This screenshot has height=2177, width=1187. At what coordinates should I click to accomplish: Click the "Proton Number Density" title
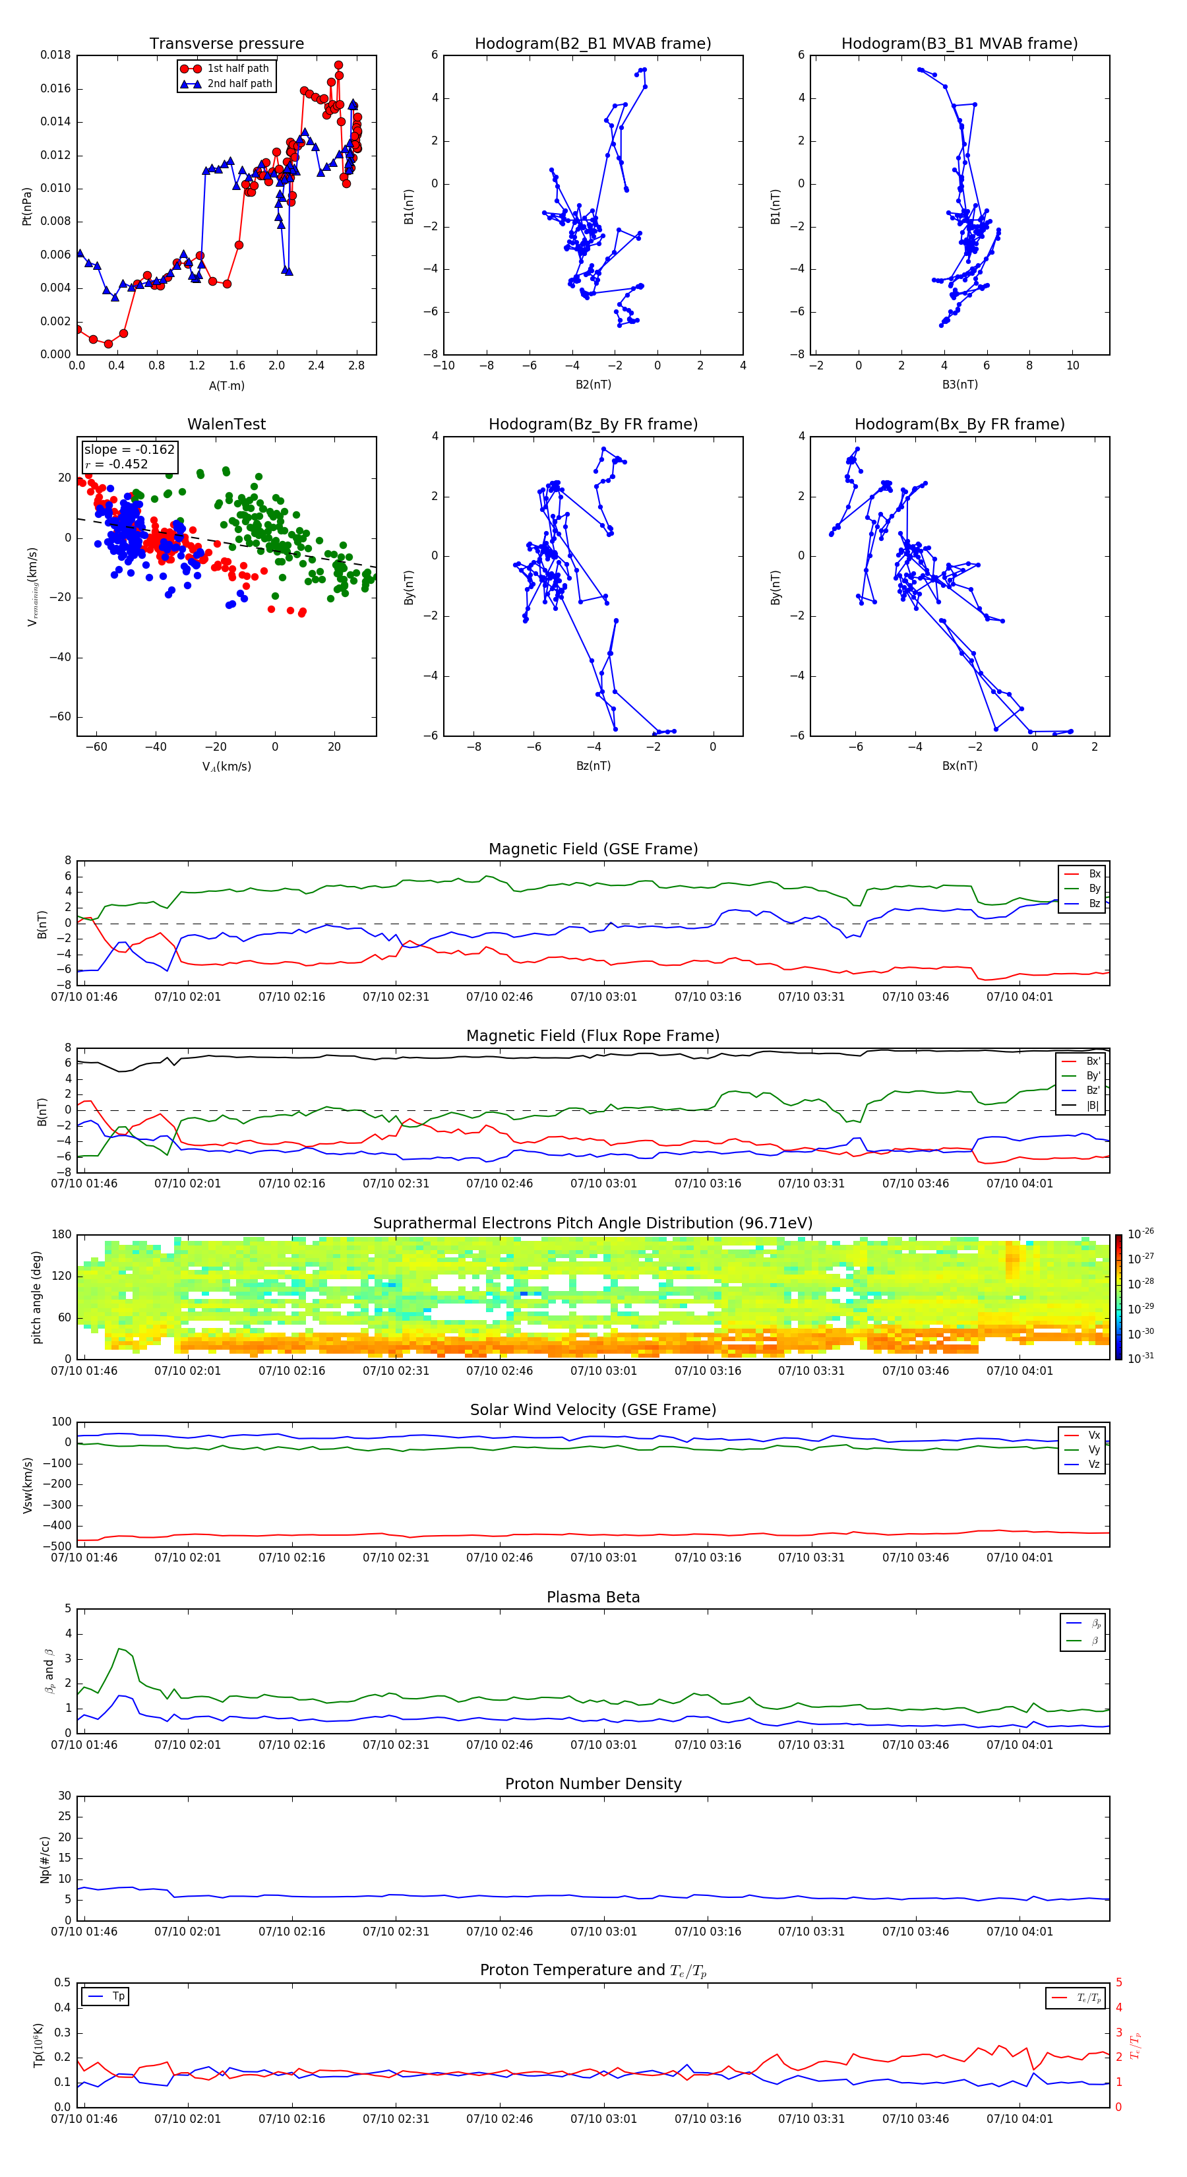[593, 1784]
